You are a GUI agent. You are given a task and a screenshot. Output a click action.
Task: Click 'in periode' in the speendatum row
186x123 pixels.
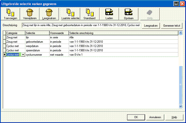click(59, 50)
